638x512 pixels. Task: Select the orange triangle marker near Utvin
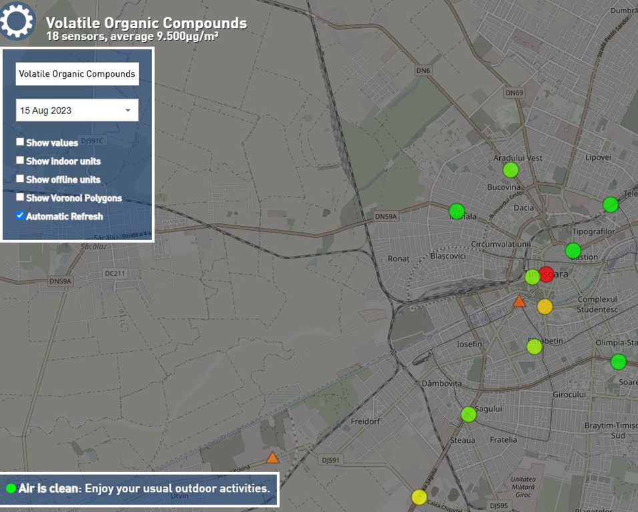click(272, 458)
